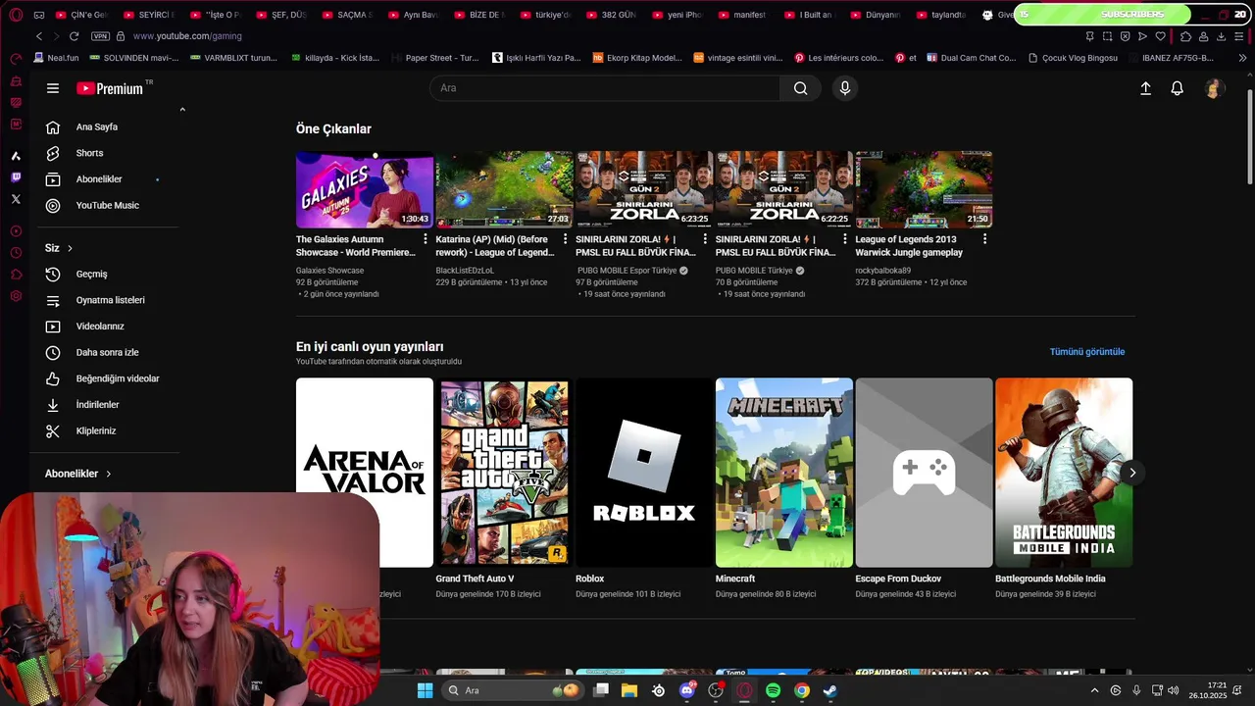1255x706 pixels.
Task: Click the snapshot icon in address bar
Action: [1107, 36]
